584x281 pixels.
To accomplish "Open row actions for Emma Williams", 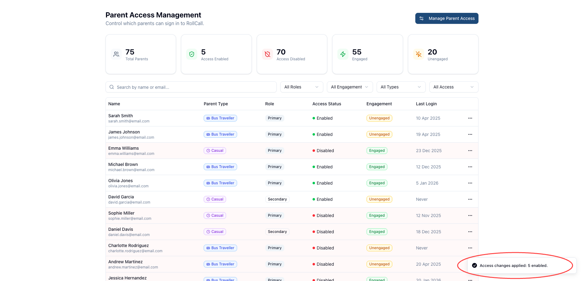I will point(470,151).
